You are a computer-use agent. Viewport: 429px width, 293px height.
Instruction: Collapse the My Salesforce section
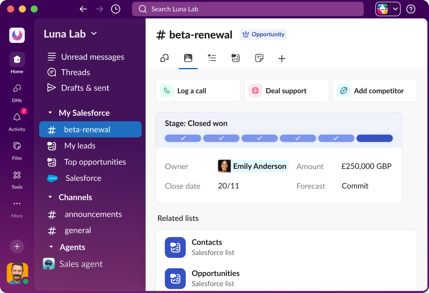click(x=50, y=113)
